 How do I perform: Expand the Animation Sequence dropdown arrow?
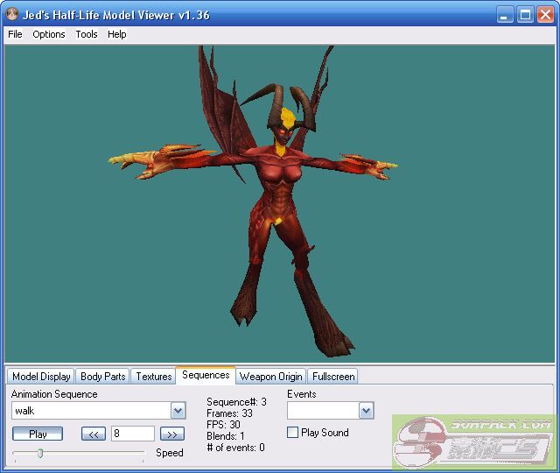178,411
